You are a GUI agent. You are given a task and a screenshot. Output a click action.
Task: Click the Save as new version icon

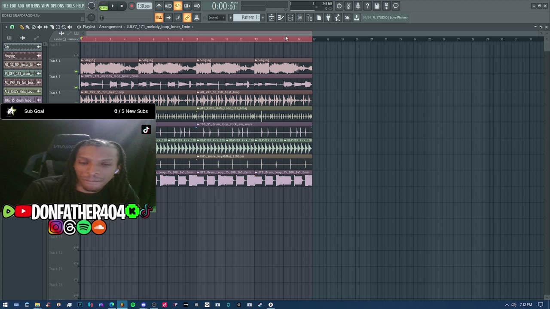point(386,6)
